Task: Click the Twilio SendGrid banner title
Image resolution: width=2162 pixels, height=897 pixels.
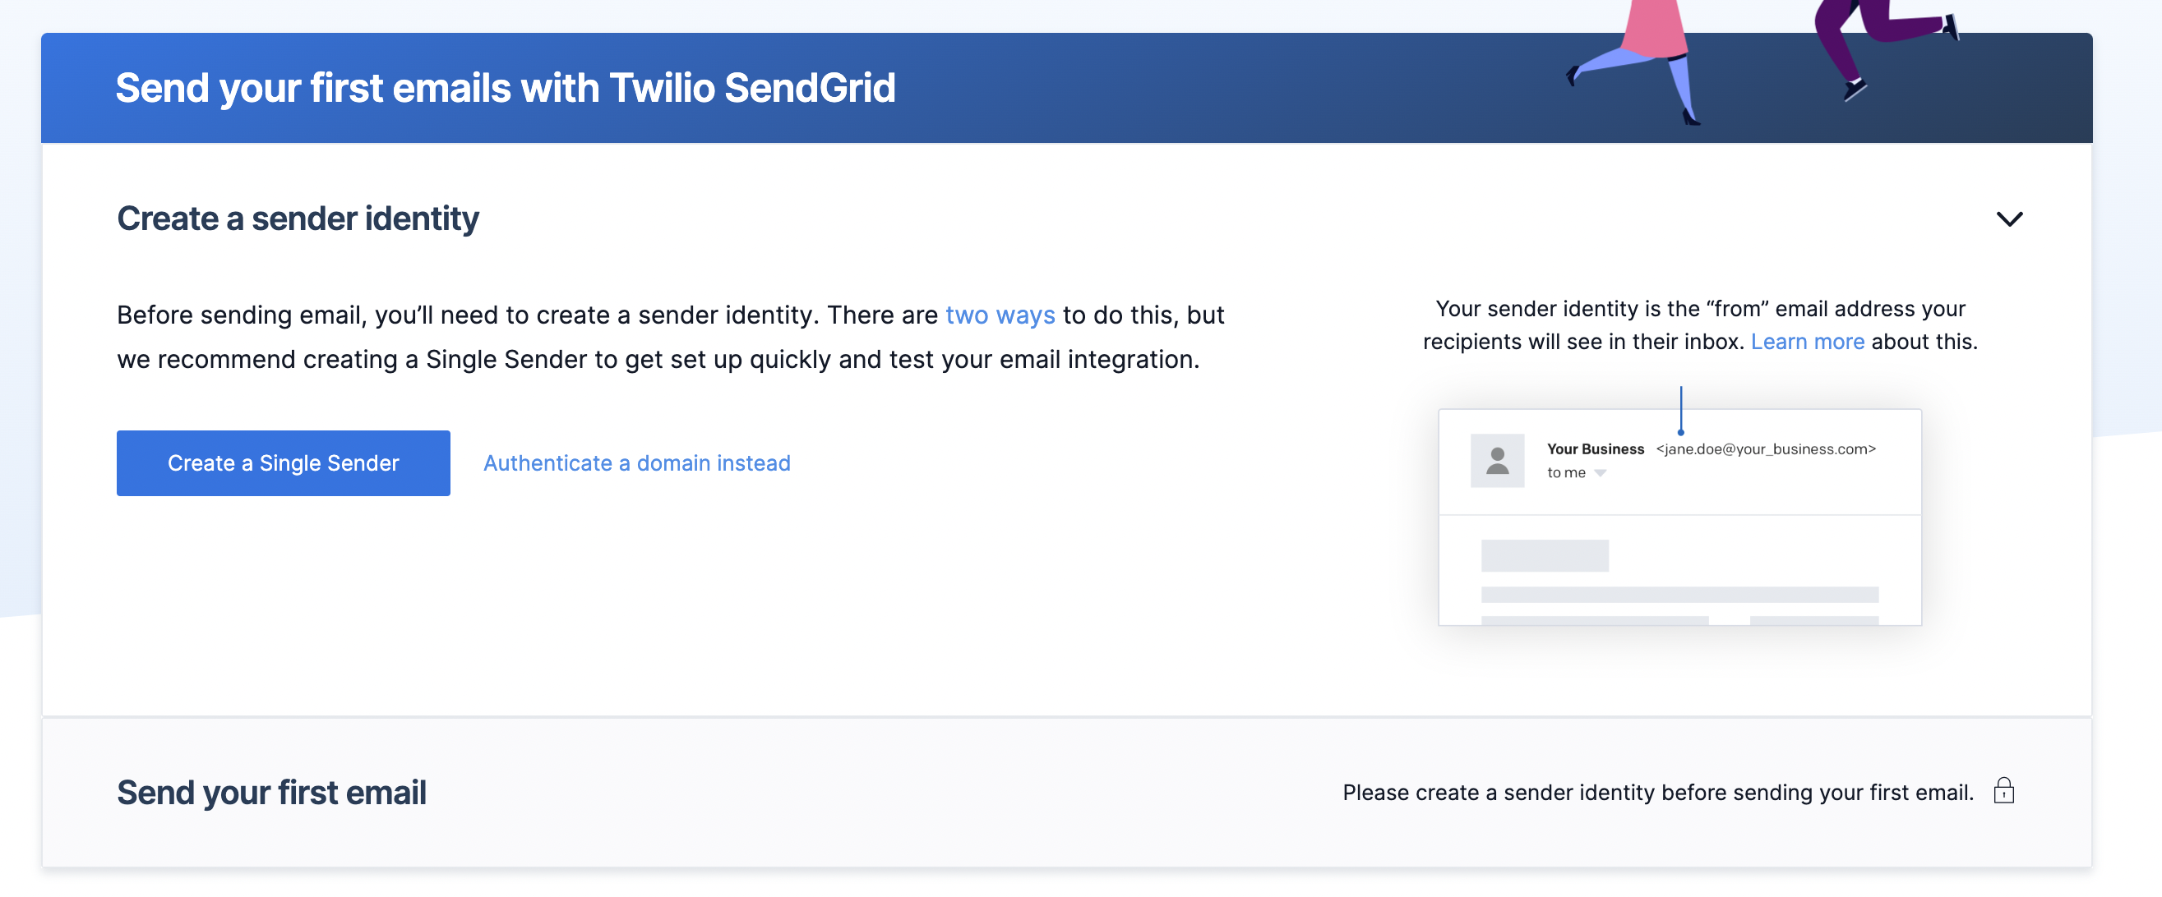Action: pos(506,86)
